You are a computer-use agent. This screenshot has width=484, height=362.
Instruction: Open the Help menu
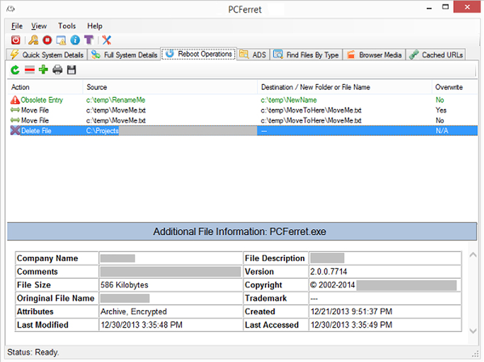click(95, 26)
